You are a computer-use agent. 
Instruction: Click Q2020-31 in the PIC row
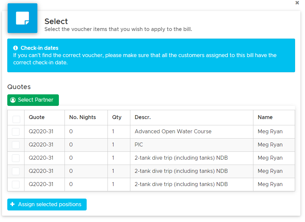click(x=41, y=144)
